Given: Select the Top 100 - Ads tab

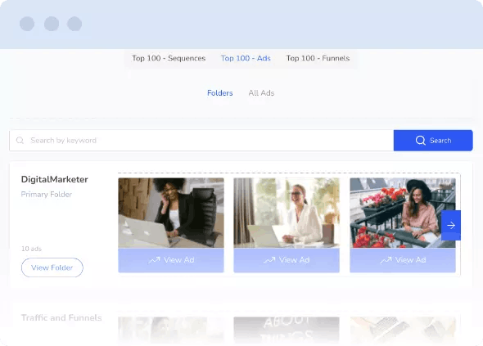Looking at the screenshot, I should [x=246, y=58].
